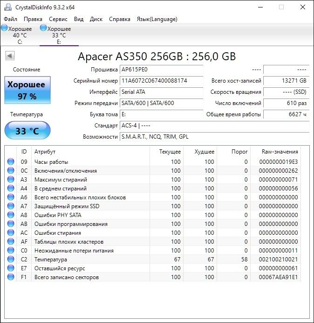Screen dimensions: 314x323
Task: Open the Диск menu
Action: [96, 19]
